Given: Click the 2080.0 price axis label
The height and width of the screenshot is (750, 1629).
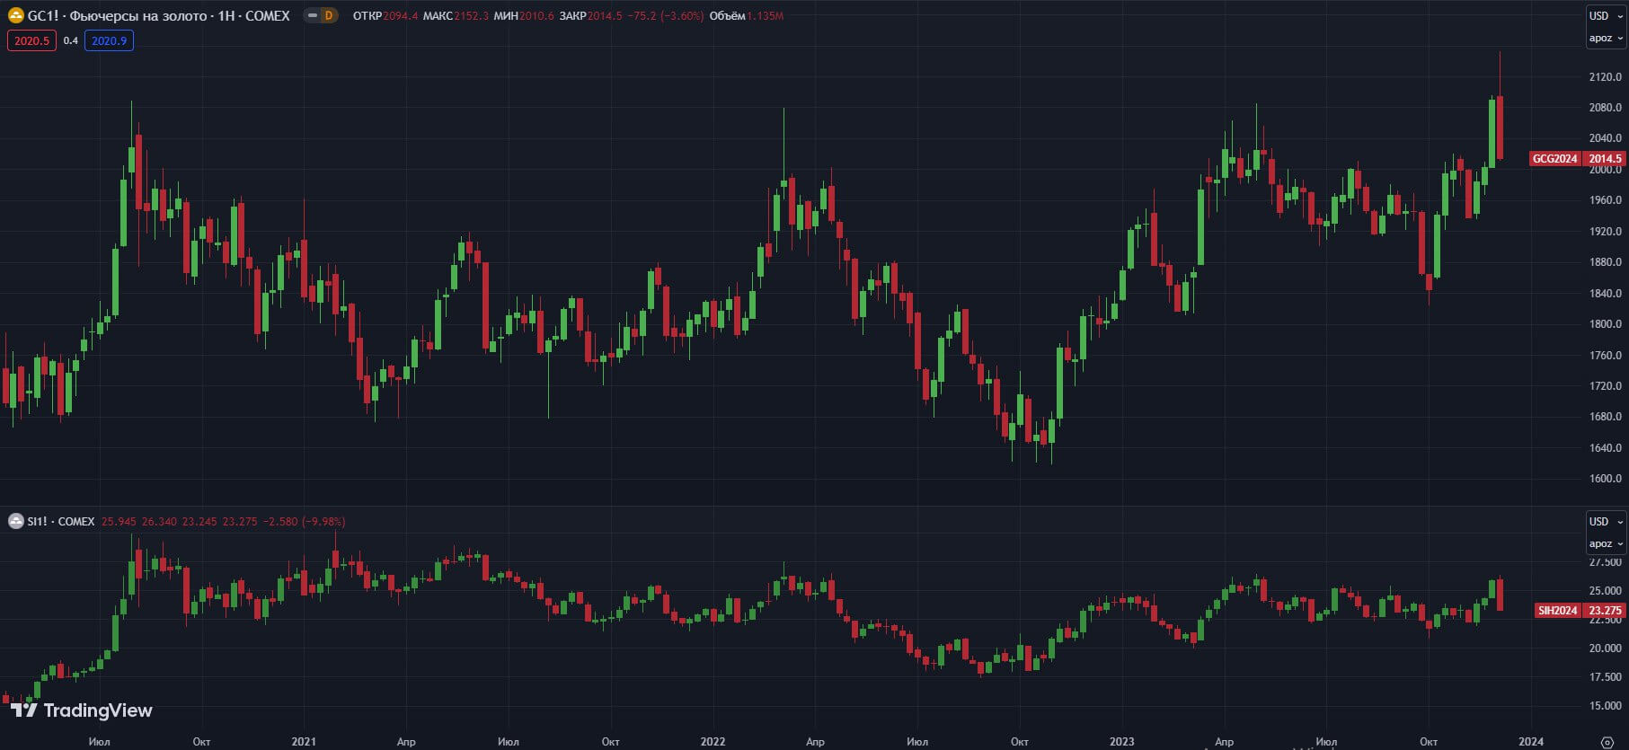Looking at the screenshot, I should 1605,107.
